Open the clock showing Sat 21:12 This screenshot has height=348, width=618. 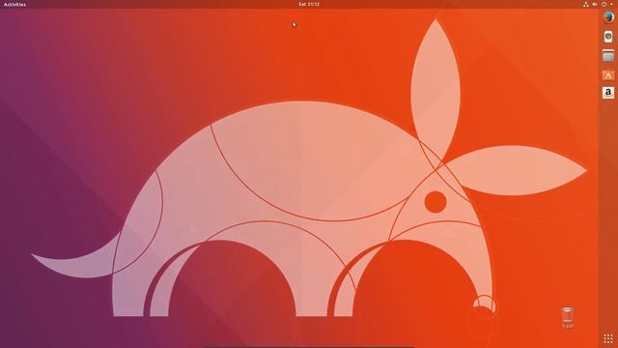coord(309,4)
